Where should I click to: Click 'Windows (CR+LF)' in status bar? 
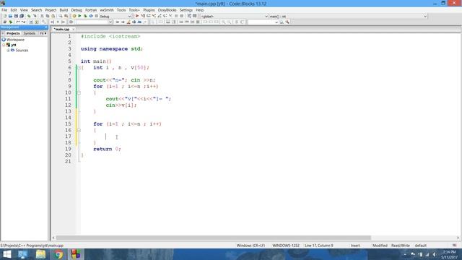pos(250,246)
